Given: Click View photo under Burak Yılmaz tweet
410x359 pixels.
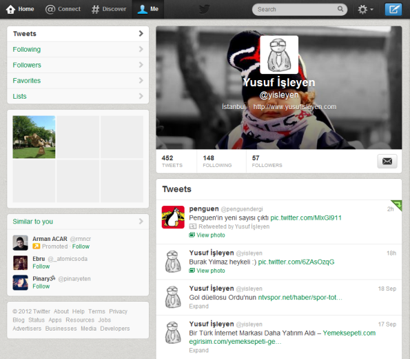Looking at the screenshot, I should [x=210, y=271].
